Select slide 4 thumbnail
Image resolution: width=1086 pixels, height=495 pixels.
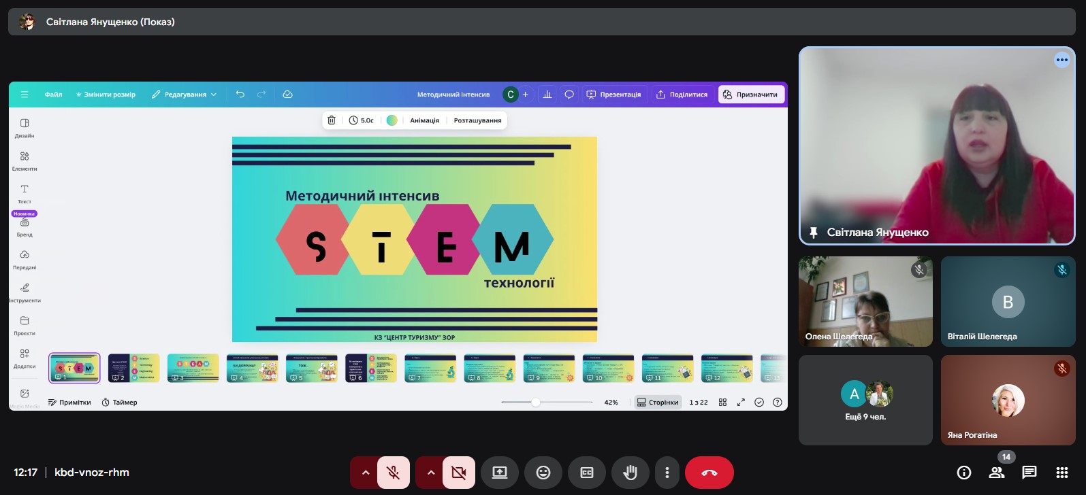click(x=252, y=368)
